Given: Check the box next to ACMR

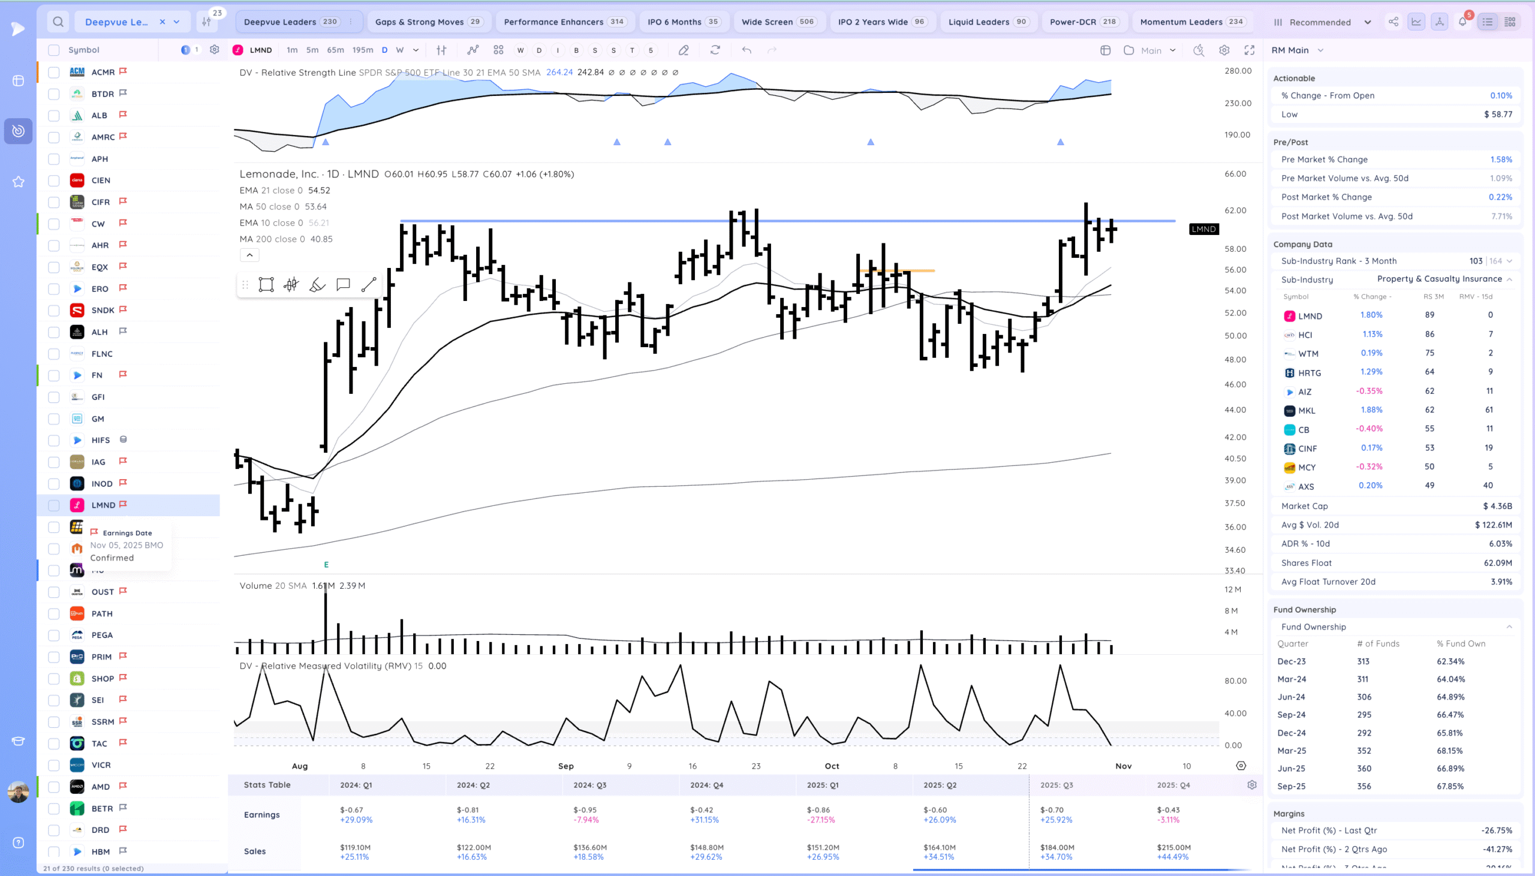Looking at the screenshot, I should 53,72.
